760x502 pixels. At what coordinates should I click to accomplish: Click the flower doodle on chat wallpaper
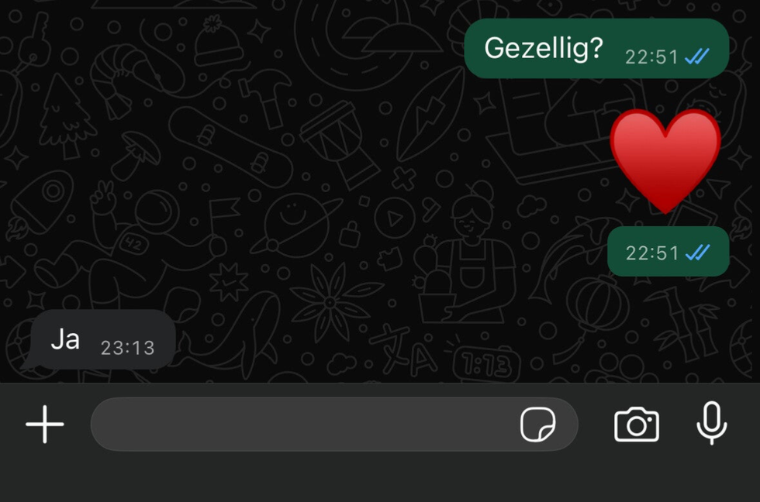click(330, 302)
